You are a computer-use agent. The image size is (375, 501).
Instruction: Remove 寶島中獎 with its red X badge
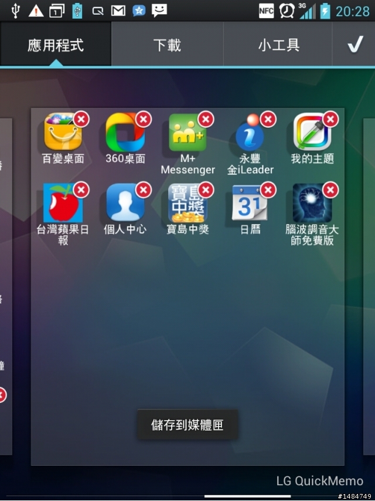[x=206, y=190]
